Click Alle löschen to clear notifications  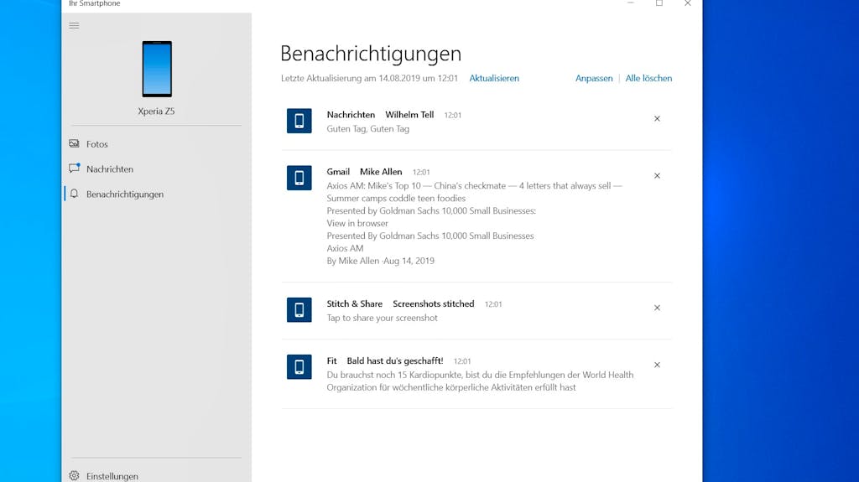648,78
